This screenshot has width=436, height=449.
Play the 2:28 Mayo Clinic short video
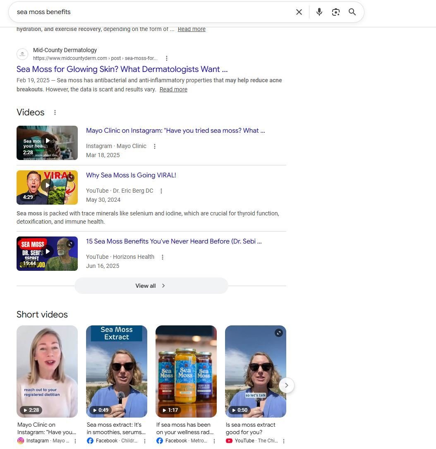pos(47,371)
